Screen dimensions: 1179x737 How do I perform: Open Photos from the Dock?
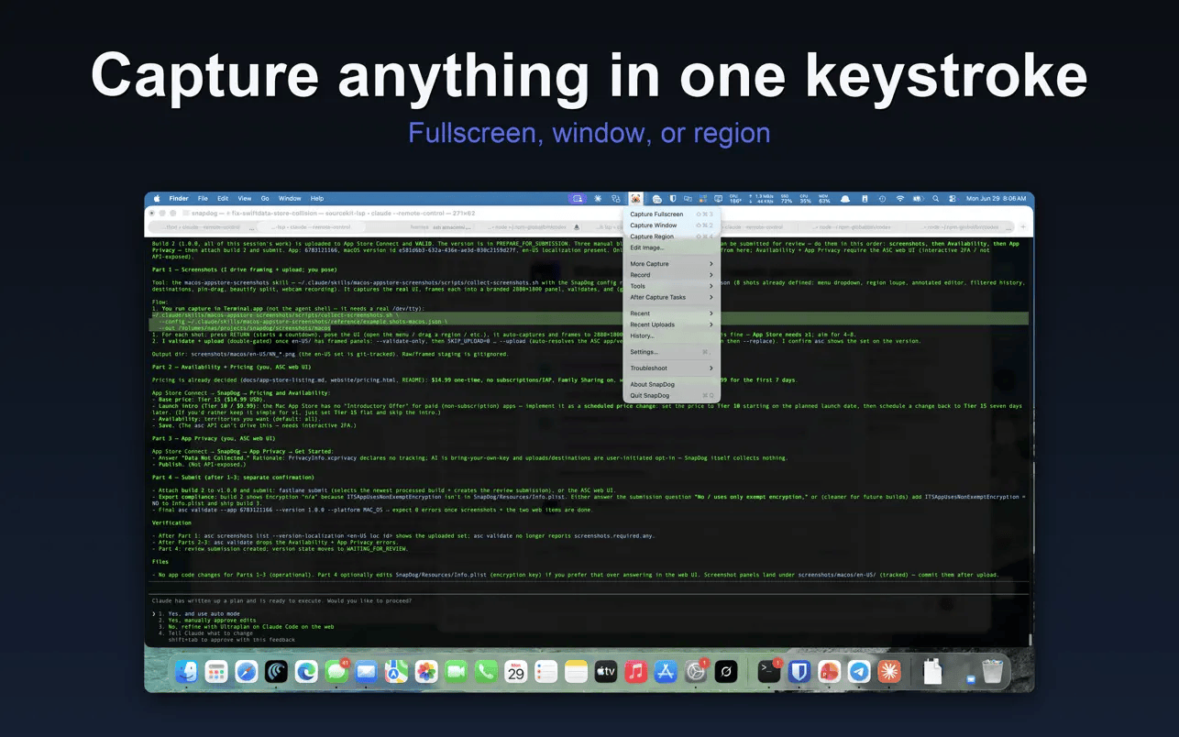tap(426, 672)
